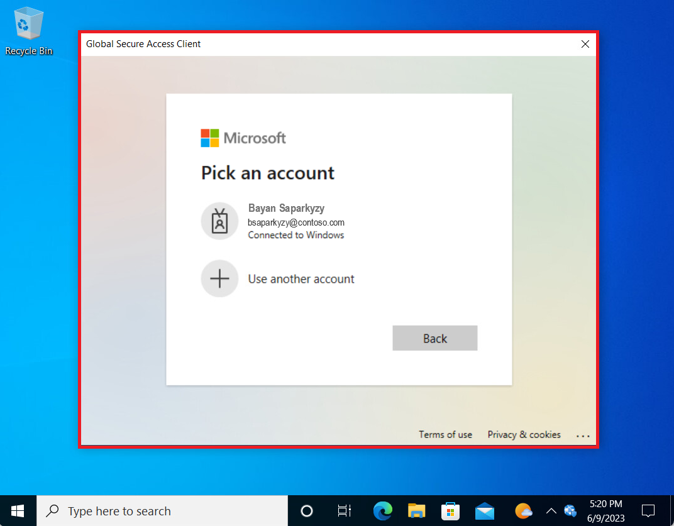Open the Privacy & cookies link

524,434
